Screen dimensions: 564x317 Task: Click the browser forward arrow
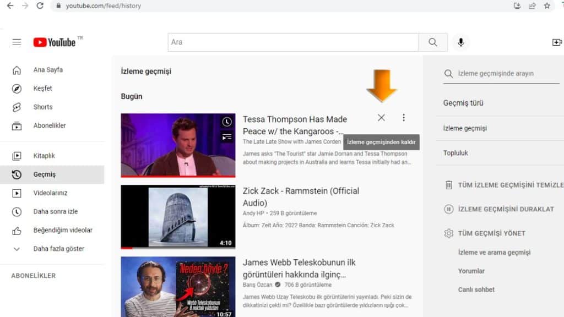coord(25,6)
